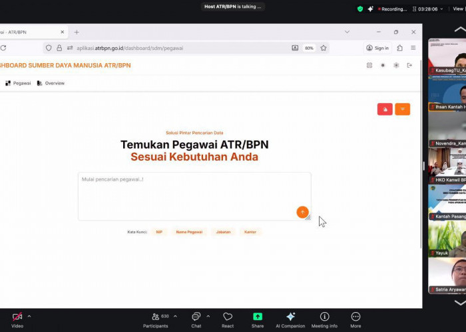Open React emoji reactions
Image resolution: width=466 pixels, height=332 pixels.
[228, 320]
